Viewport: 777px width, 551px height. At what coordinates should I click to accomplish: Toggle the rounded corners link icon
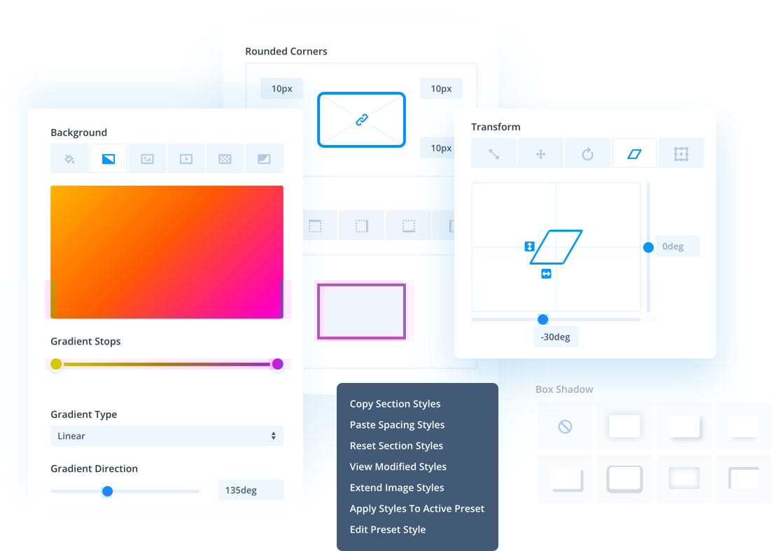pyautogui.click(x=361, y=120)
